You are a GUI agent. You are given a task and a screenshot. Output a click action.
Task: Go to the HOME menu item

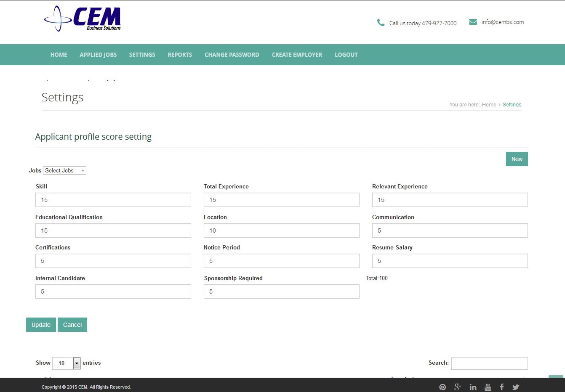pyautogui.click(x=59, y=55)
